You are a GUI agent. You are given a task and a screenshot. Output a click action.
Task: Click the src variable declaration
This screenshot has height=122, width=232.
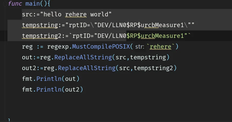[27, 15]
